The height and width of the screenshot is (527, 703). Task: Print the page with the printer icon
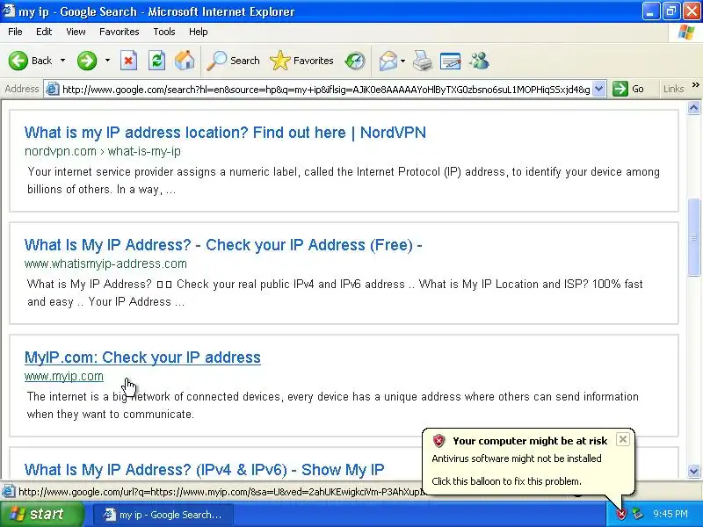click(x=423, y=61)
